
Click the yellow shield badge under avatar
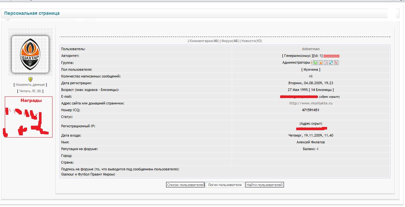click(30, 79)
